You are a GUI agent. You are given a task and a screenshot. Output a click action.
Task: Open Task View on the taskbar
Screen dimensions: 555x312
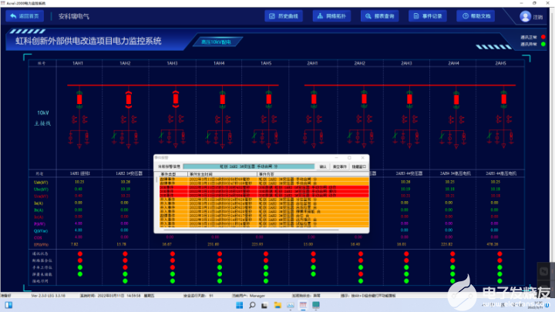(264, 305)
